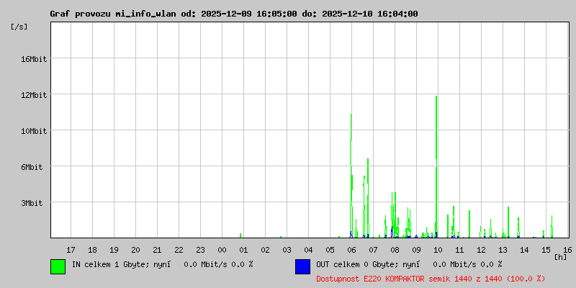
Task: Click the 'IN celkem 1 Gbyte' legend text
Action: [x=110, y=264]
